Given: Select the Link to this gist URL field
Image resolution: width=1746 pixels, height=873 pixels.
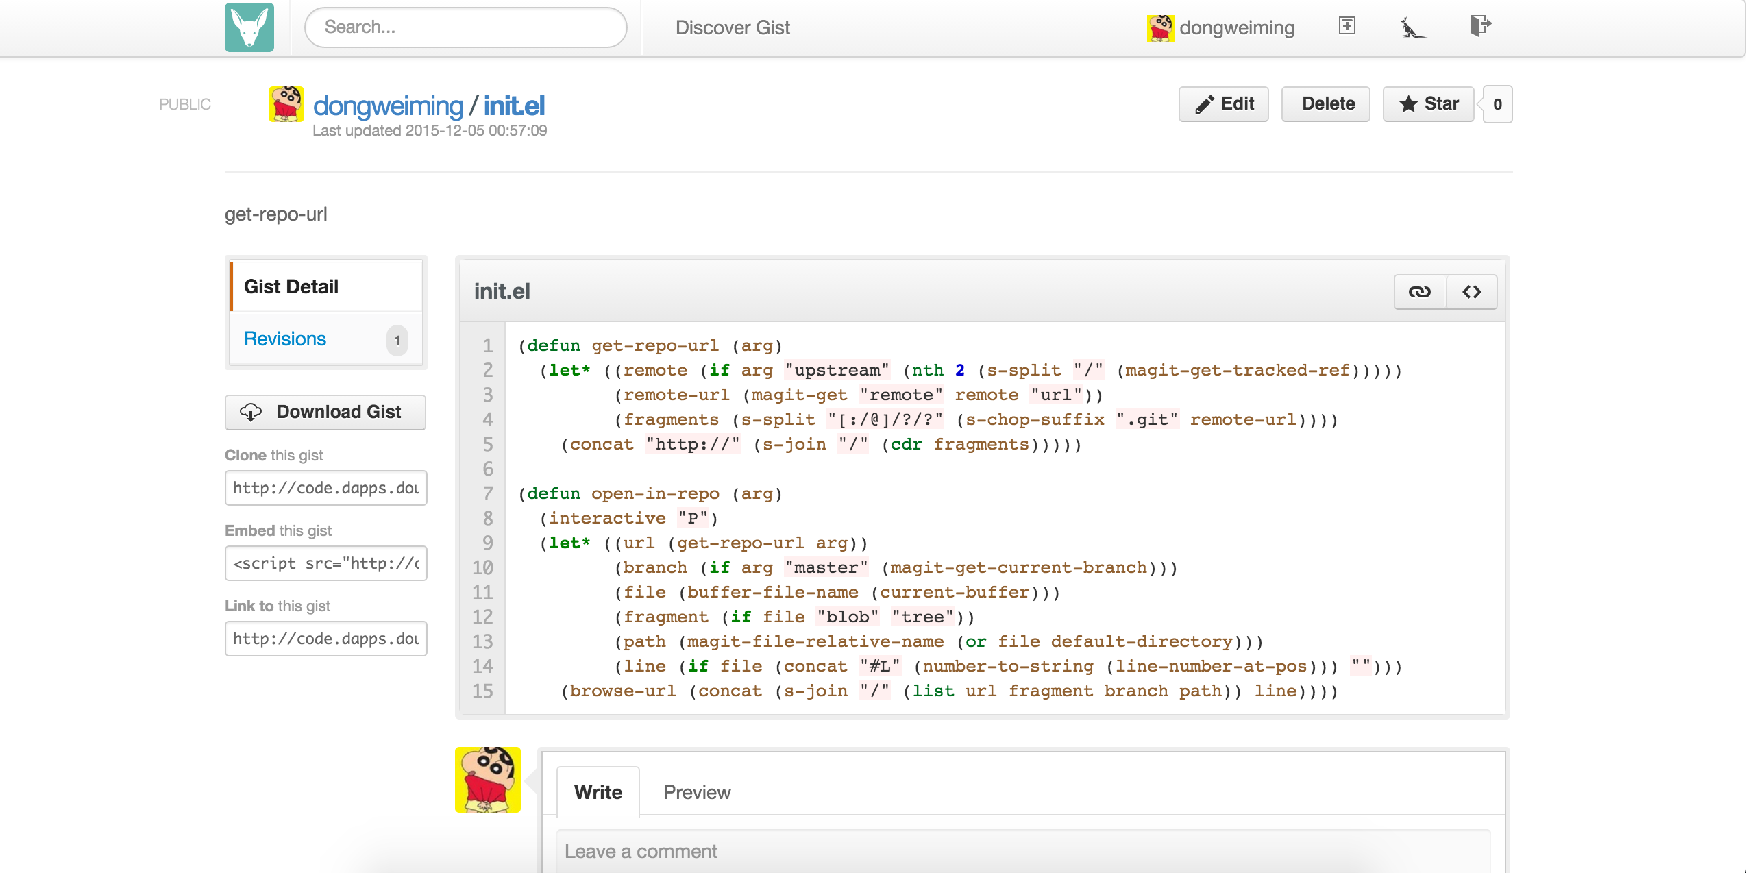Looking at the screenshot, I should (x=326, y=639).
